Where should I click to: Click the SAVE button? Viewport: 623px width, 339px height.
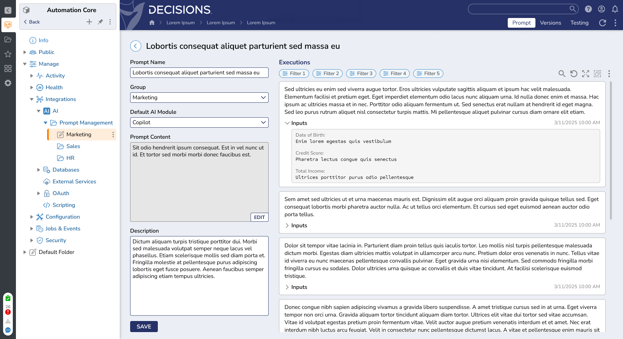point(144,326)
